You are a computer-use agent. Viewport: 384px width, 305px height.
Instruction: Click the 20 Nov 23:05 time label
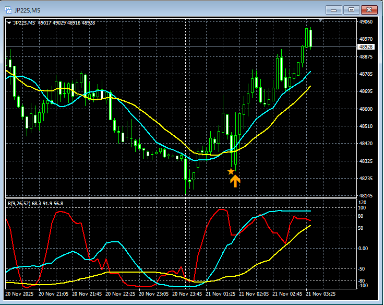(x=153, y=294)
